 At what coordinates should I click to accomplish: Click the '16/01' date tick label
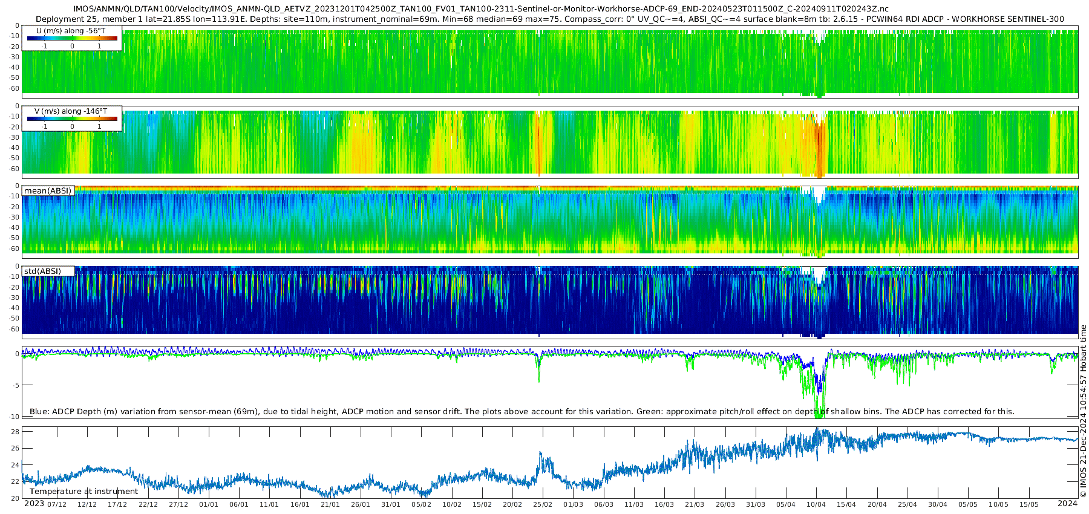(x=300, y=505)
